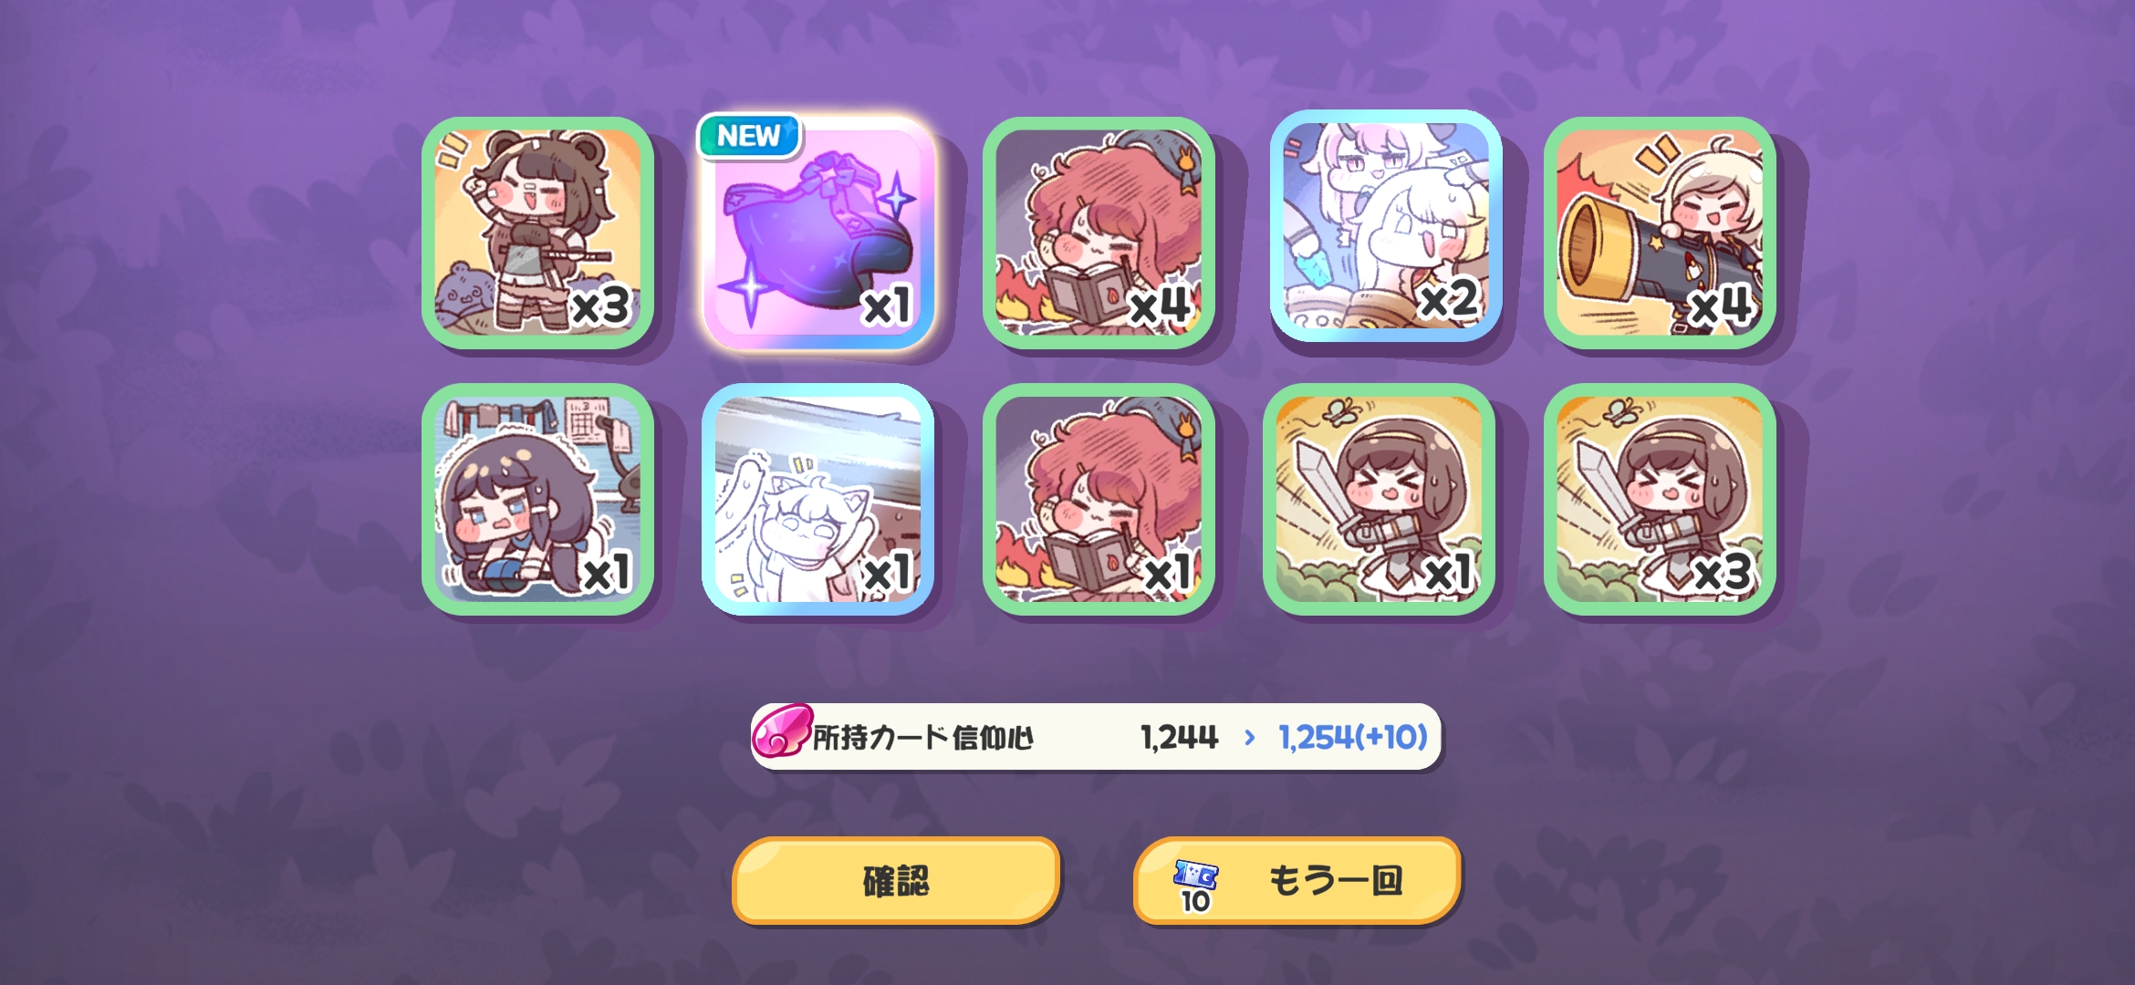Select the sword knight girl card x1
The width and height of the screenshot is (2135, 985).
(1379, 499)
